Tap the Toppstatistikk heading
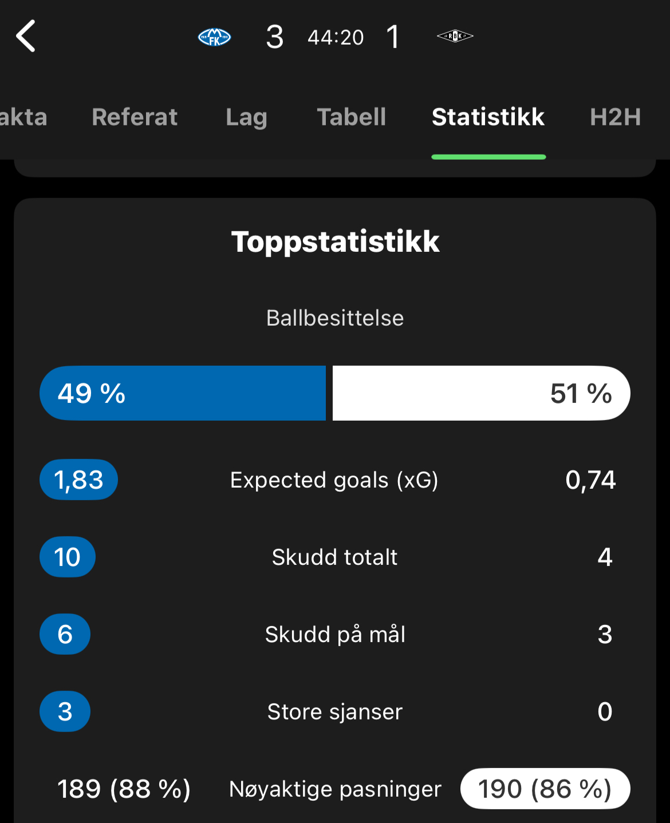670x823 pixels. tap(335, 242)
